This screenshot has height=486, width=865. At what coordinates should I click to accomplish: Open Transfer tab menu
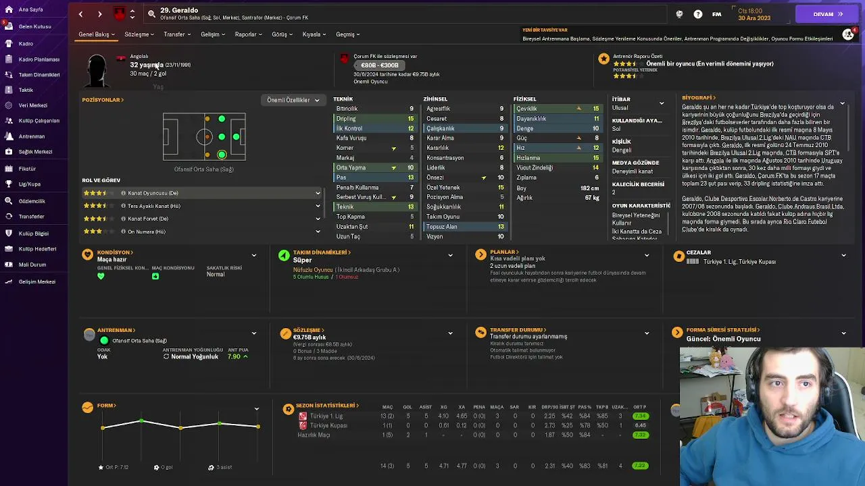[177, 34]
